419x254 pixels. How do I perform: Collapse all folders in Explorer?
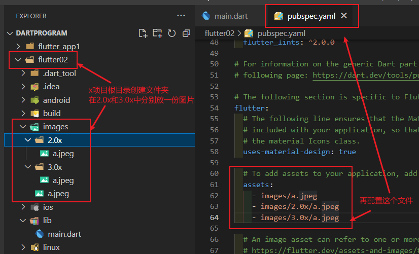(186, 33)
